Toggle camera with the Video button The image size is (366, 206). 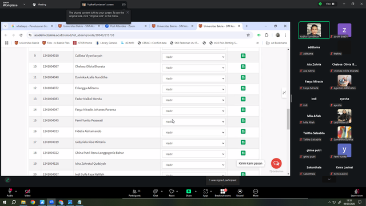point(27,193)
